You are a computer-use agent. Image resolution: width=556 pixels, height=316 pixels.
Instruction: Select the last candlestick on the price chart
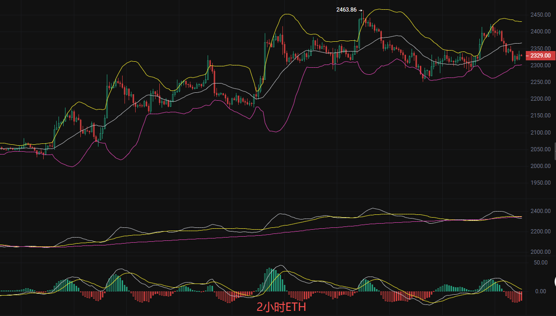click(521, 56)
